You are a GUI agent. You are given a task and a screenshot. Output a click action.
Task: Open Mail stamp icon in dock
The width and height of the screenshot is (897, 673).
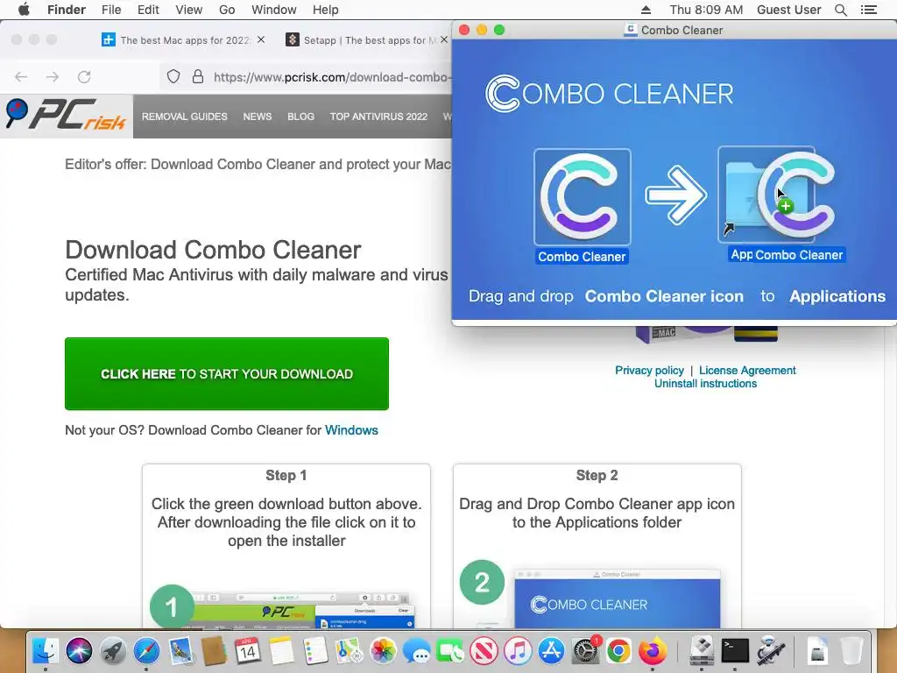coord(181,651)
